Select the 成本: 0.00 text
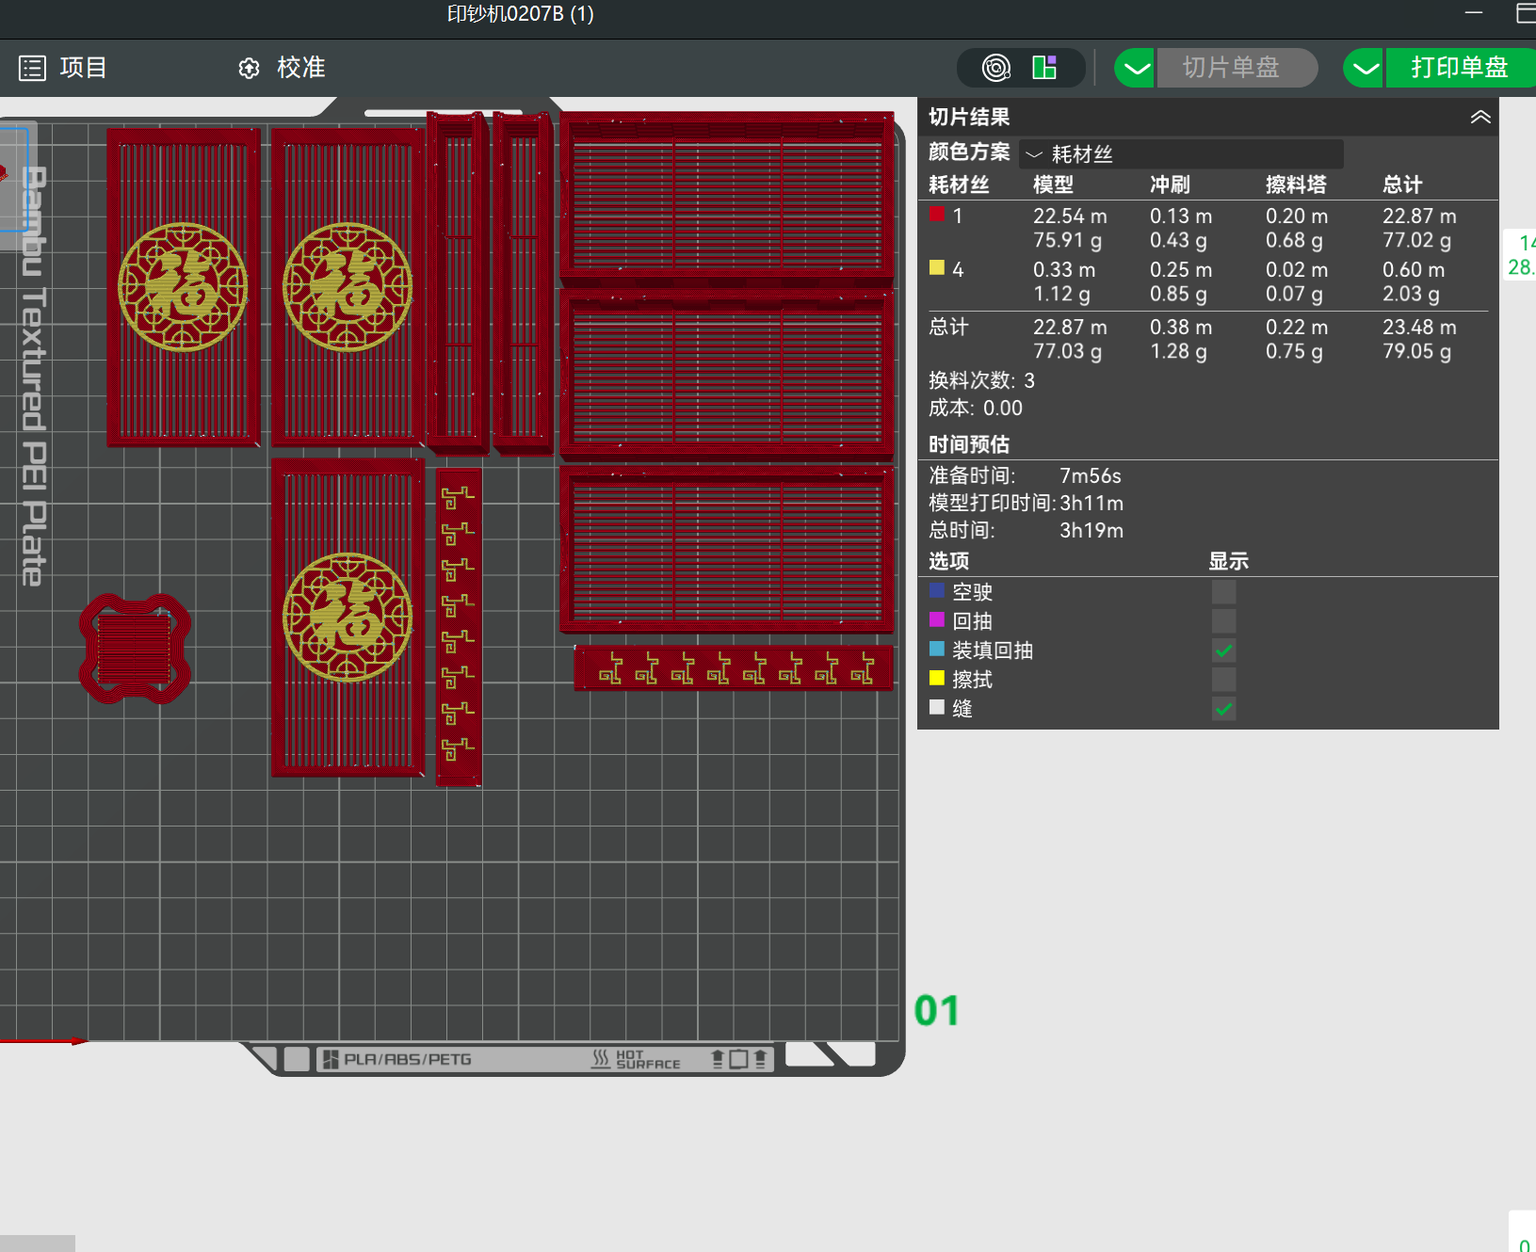 [976, 408]
